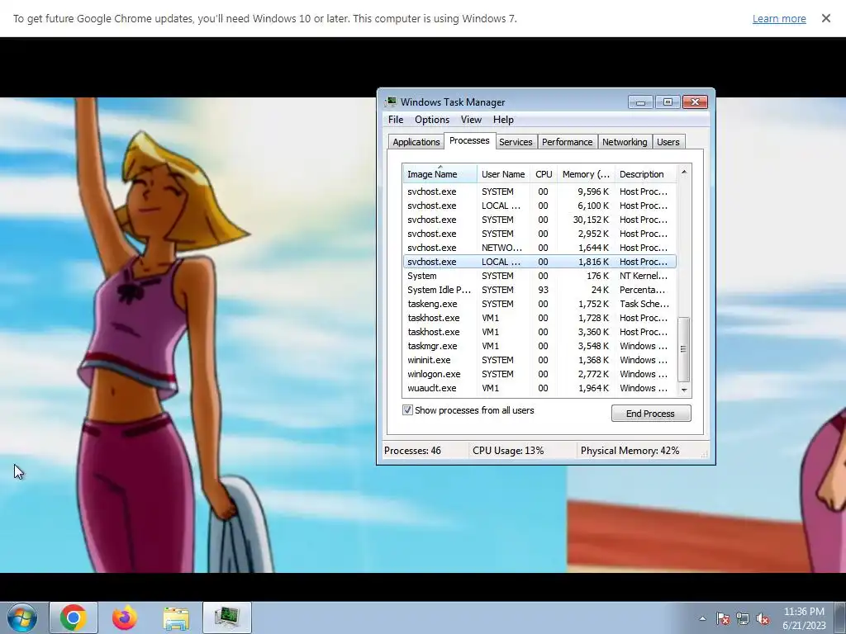Image resolution: width=846 pixels, height=634 pixels.
Task: Show hidden system tray icons arrow
Action: (x=702, y=618)
